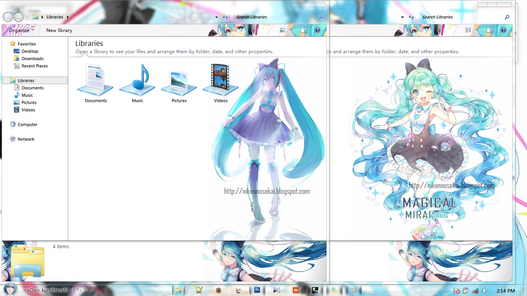Open the Mi app from taskbar
This screenshot has width=527, height=296.
click(296, 290)
